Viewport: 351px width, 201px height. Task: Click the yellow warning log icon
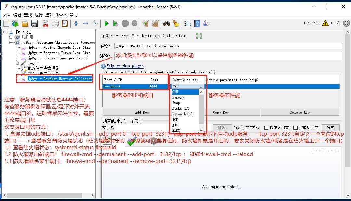tap(325, 23)
